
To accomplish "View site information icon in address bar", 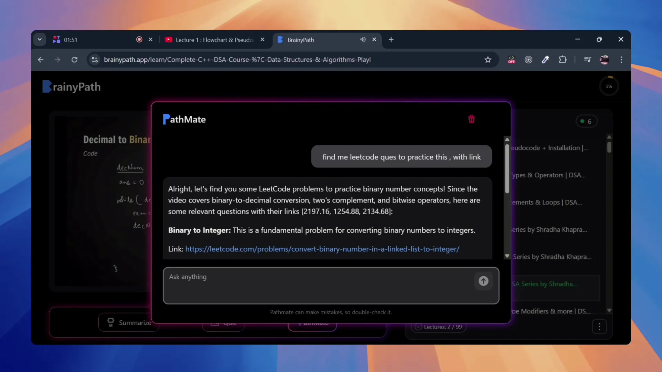I will (x=94, y=60).
